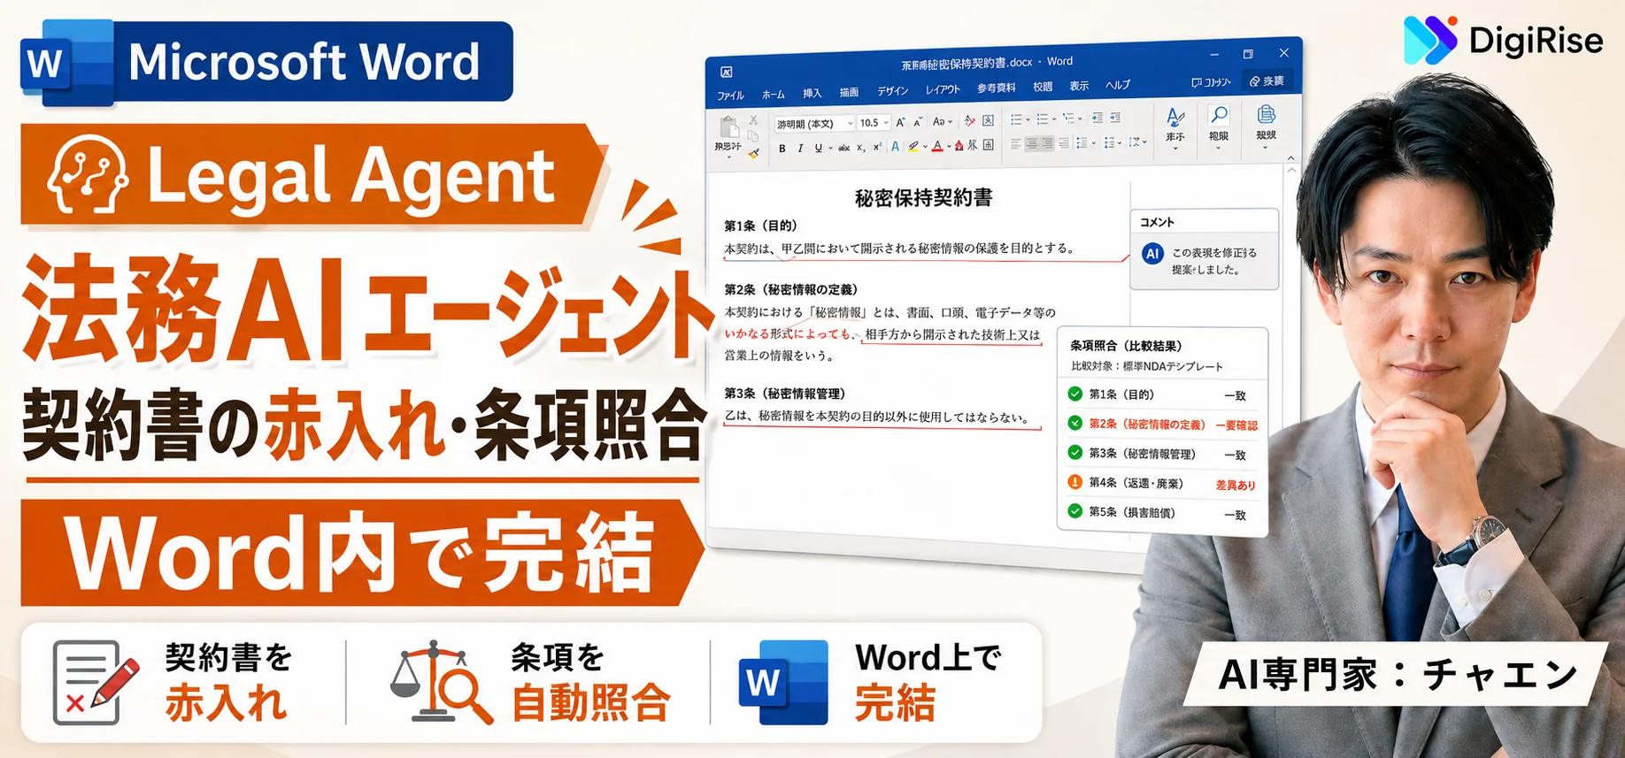Image resolution: width=1625 pixels, height=758 pixels.
Task: Click the red-edited text いかなる形式によっても
Action: tap(788, 333)
